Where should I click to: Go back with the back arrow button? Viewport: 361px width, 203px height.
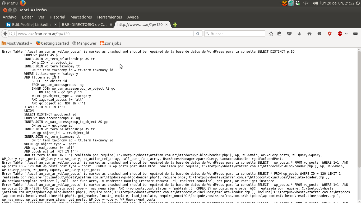(5, 34)
